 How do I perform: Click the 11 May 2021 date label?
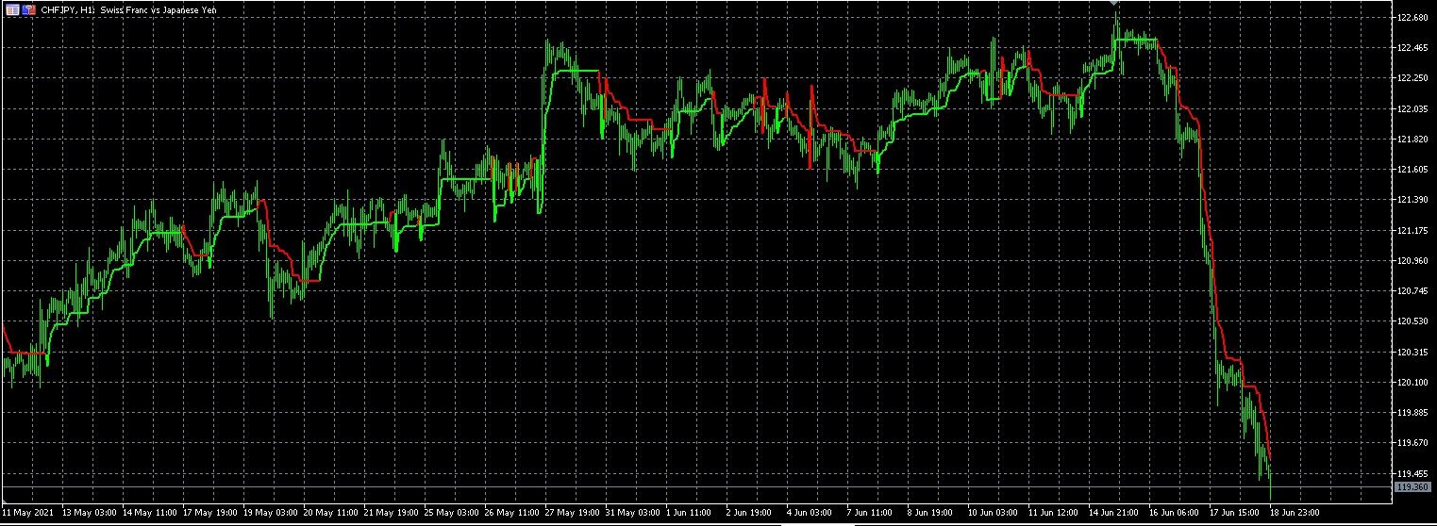[x=26, y=512]
